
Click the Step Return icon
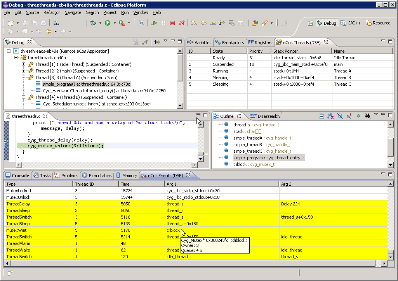click(213, 23)
